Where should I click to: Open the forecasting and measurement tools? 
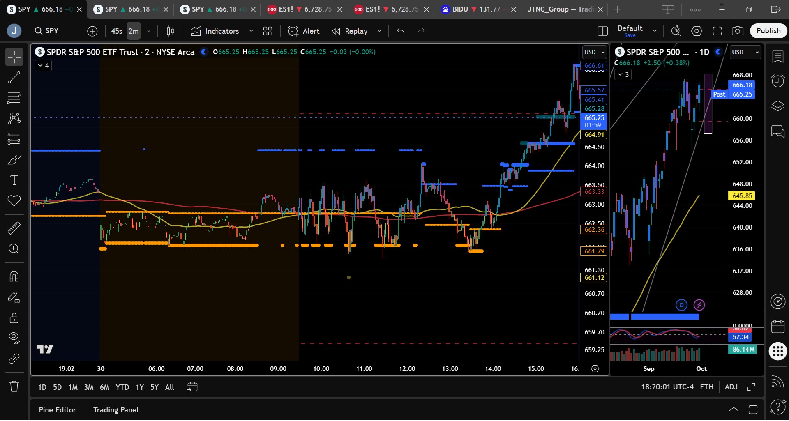pyautogui.click(x=14, y=139)
